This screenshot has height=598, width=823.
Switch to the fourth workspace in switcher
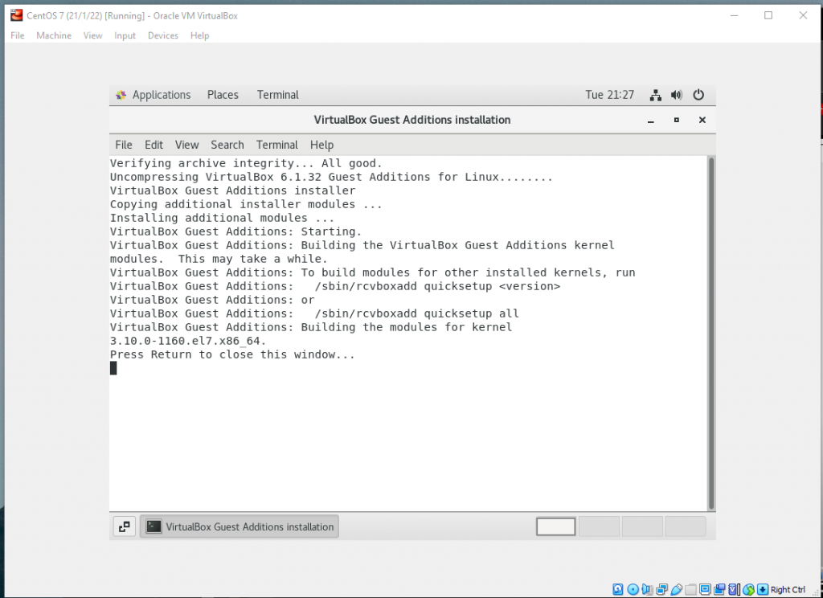(x=685, y=526)
